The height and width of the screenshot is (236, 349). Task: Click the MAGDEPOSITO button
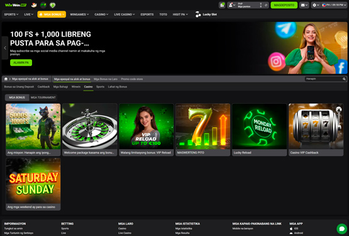click(284, 5)
